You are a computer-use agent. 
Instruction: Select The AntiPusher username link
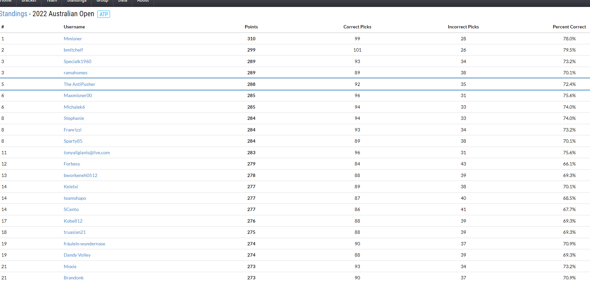point(79,84)
